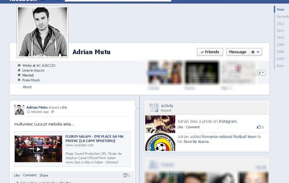The width and height of the screenshot is (289, 183).
Task: Like the shared Florin Salam post
Action: pos(17,175)
